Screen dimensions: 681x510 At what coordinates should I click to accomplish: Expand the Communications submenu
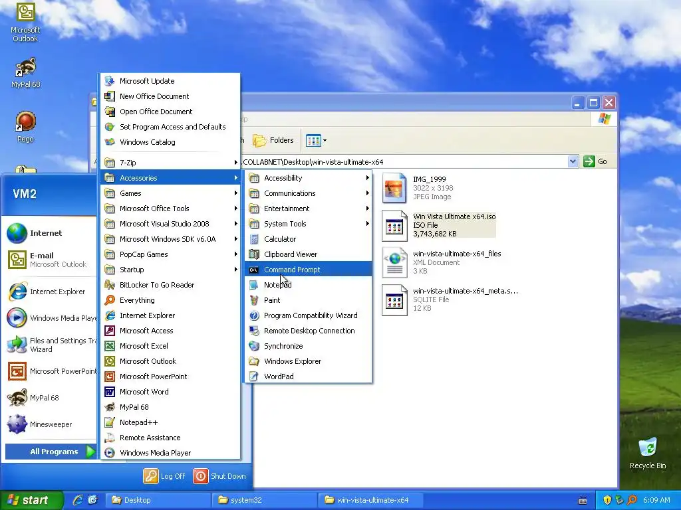(309, 193)
